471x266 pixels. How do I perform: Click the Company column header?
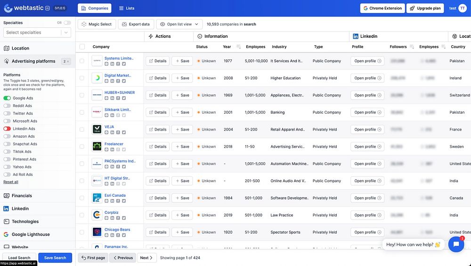tap(101, 47)
